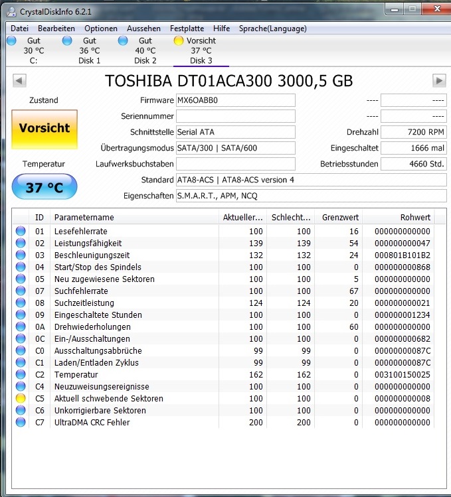The width and height of the screenshot is (451, 497).
Task: Click the Übertragungsmodus field SATA/300 | SATA/600
Action: [x=236, y=148]
